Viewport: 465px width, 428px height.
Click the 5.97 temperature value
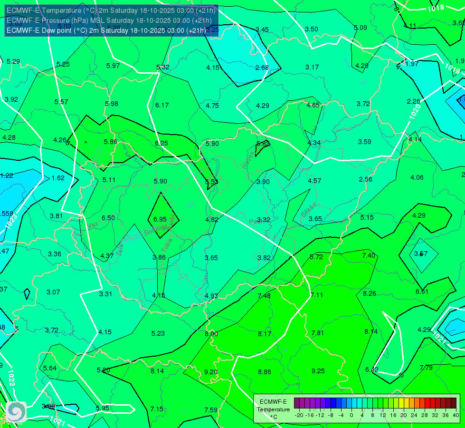pyautogui.click(x=113, y=66)
